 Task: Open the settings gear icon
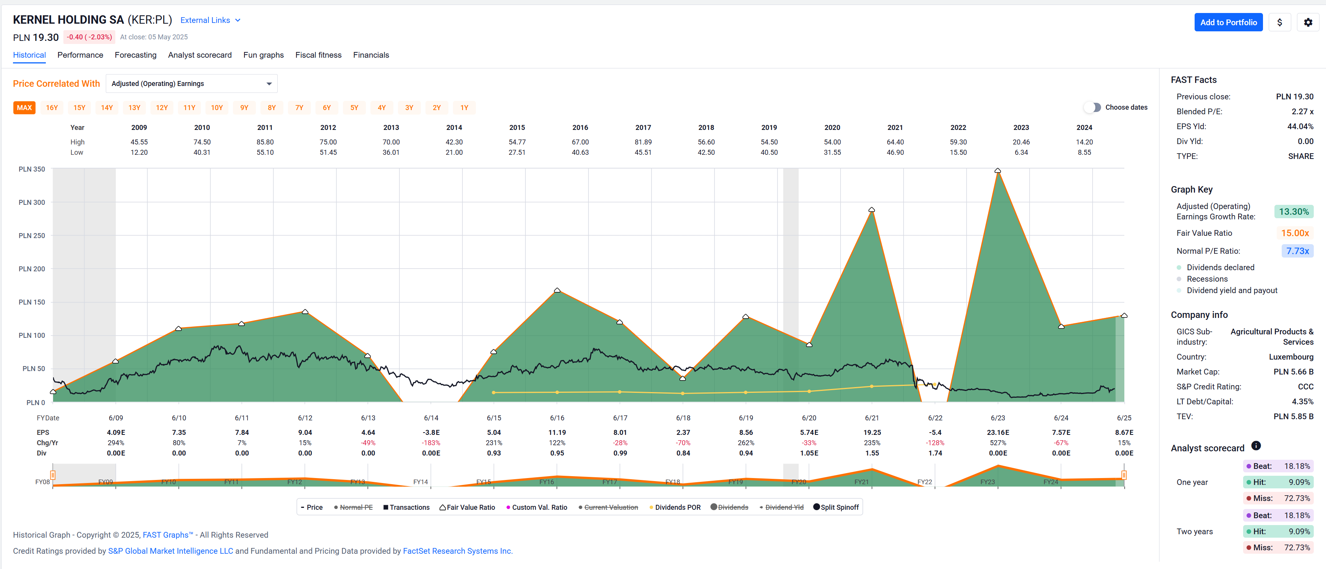point(1307,22)
